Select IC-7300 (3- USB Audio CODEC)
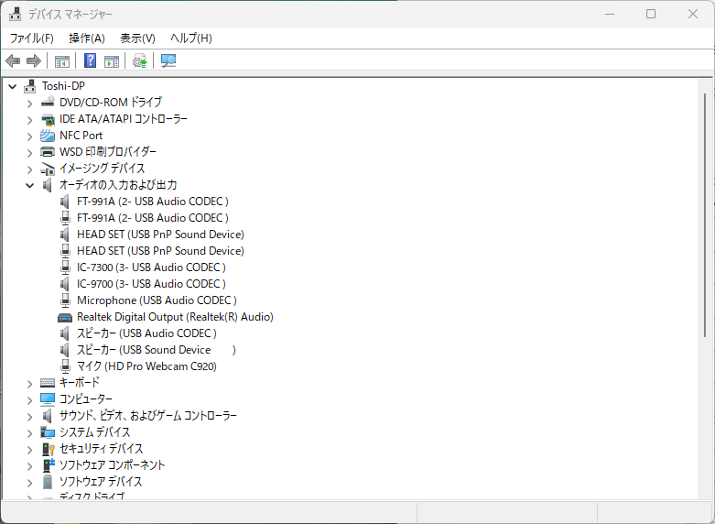The image size is (715, 524). (x=151, y=267)
